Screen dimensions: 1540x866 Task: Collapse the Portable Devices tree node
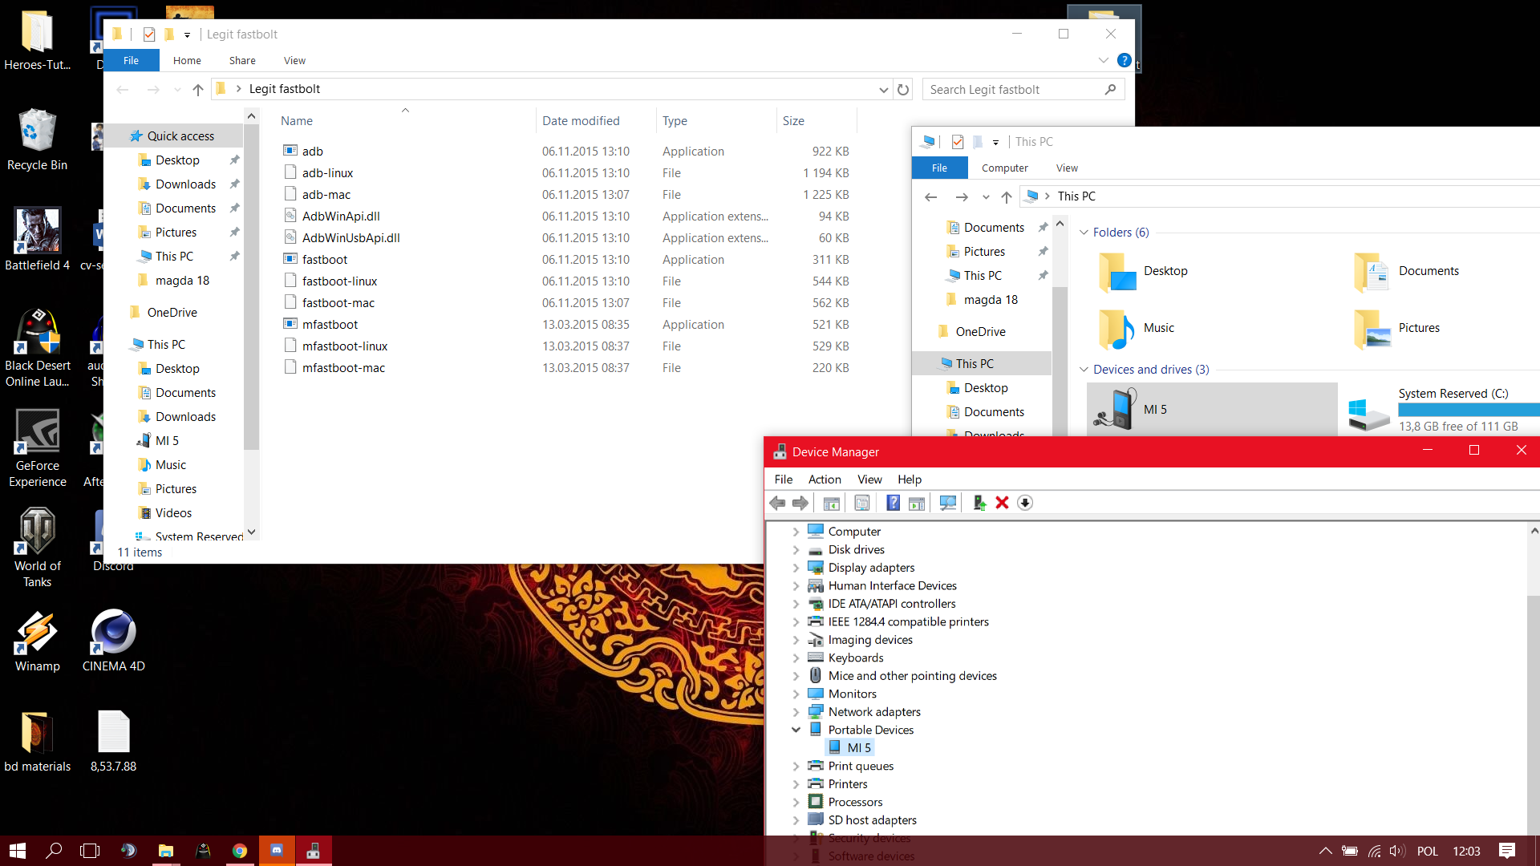(796, 730)
